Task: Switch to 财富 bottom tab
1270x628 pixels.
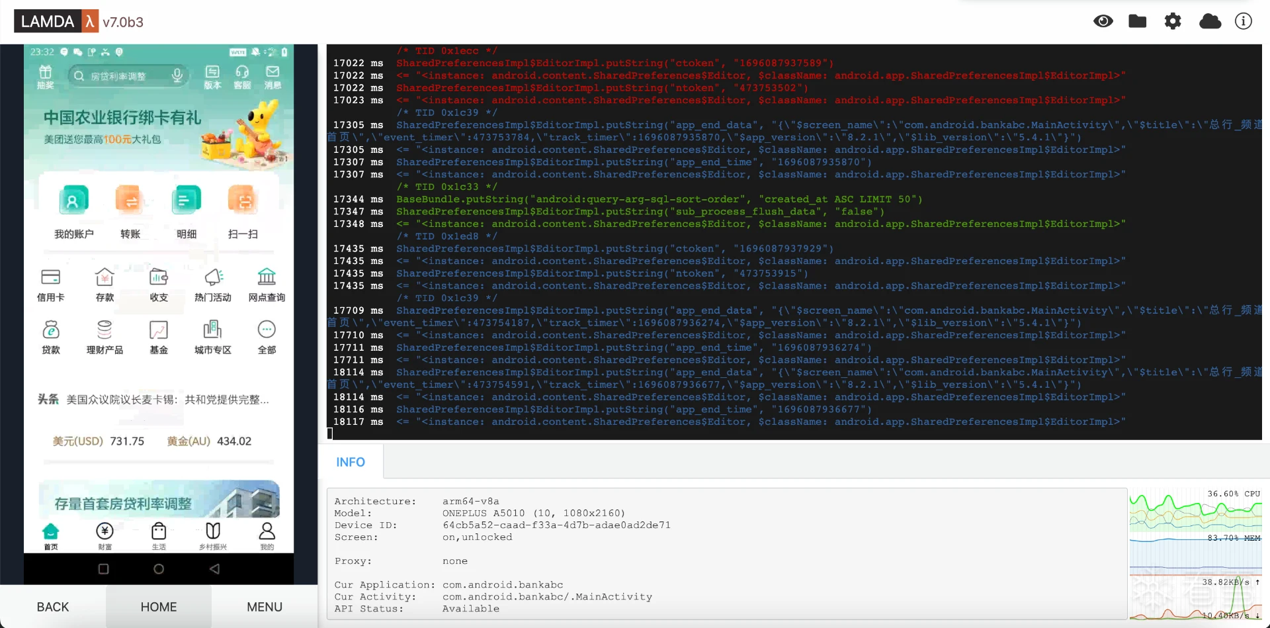Action: click(105, 536)
